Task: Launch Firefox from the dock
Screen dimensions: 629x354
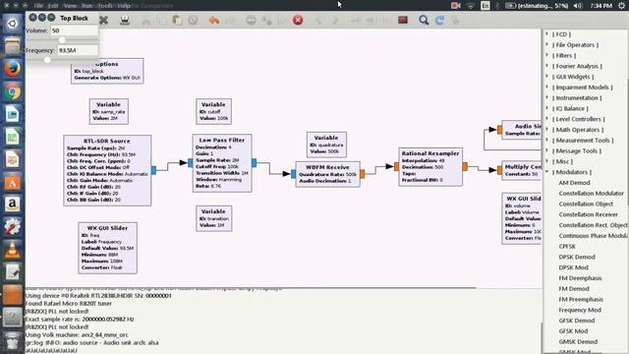Action: [x=13, y=69]
